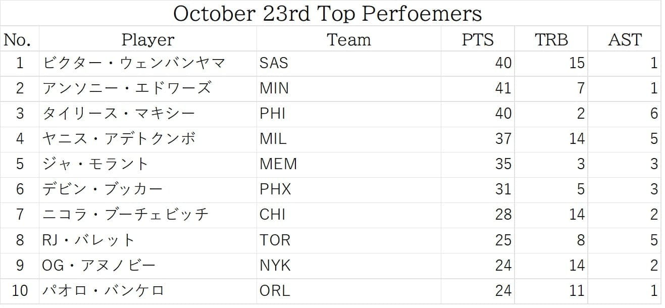Click the アンソニー・エドワーズ player cell
Screen dimensions: 665x308
(127, 88)
